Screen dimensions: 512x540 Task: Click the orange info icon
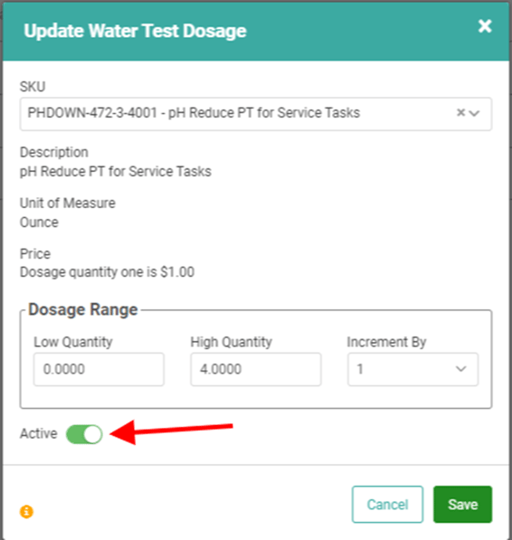[x=26, y=511]
